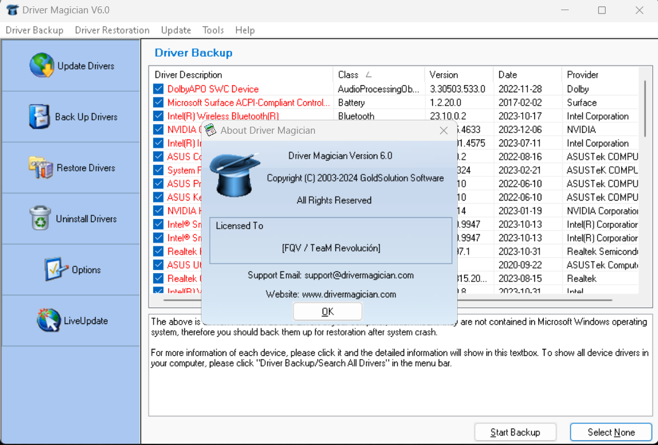
Task: Click the 2022-08-16 date cell
Action: (520, 157)
